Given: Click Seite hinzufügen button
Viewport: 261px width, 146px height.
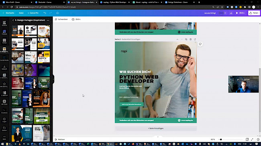Looking at the screenshot, I should [156, 128].
